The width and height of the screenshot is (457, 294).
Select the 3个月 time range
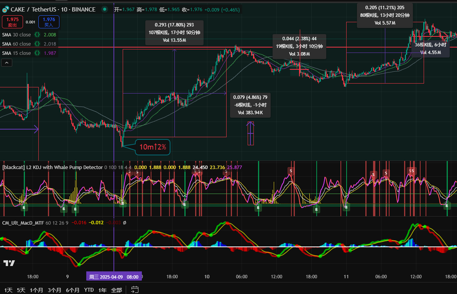(54, 290)
